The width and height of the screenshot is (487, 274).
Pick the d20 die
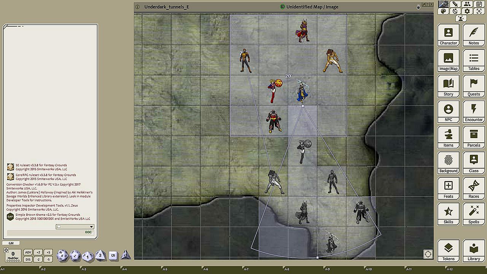pos(62,256)
